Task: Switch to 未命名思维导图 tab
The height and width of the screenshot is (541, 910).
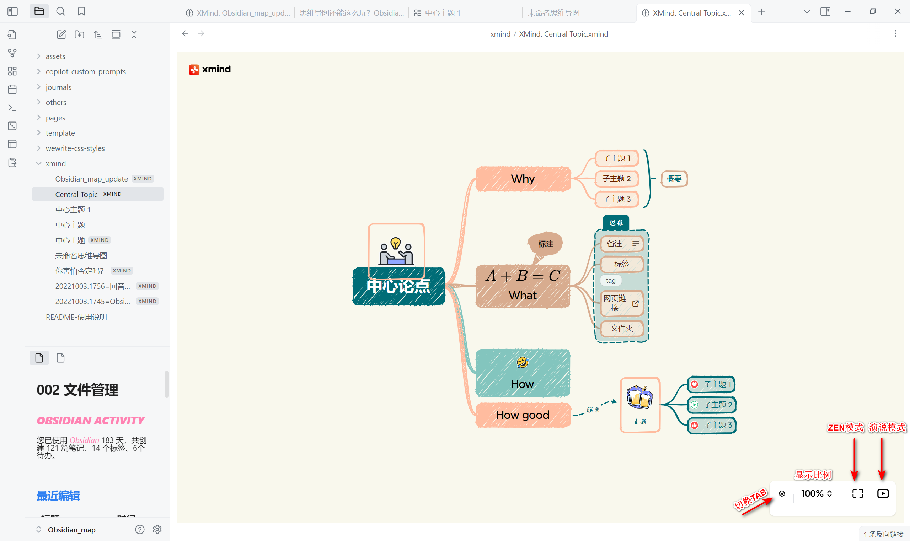Action: [553, 13]
